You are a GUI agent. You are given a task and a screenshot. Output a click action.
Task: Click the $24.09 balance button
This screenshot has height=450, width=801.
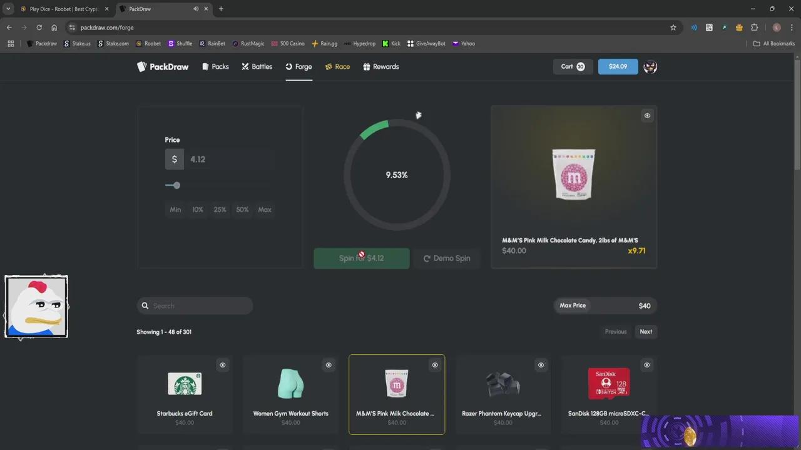618,67
